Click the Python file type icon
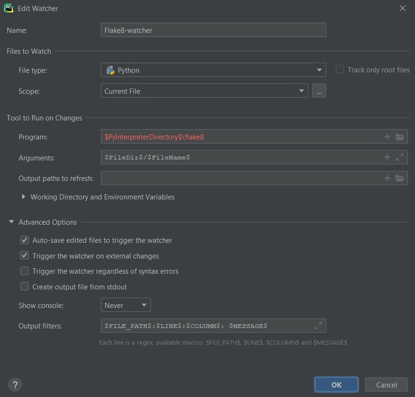Viewport: 415px width, 397px height. pyautogui.click(x=110, y=70)
